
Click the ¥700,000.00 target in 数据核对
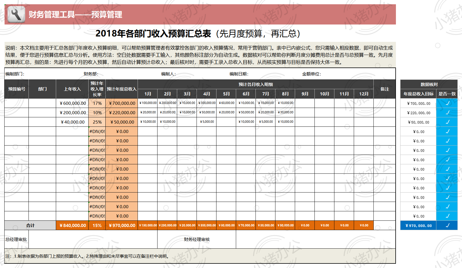(x=418, y=103)
